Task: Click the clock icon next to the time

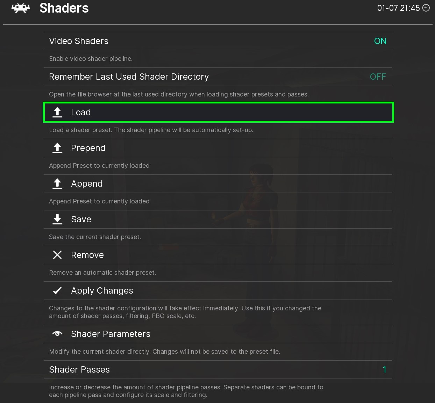Action: click(426, 8)
